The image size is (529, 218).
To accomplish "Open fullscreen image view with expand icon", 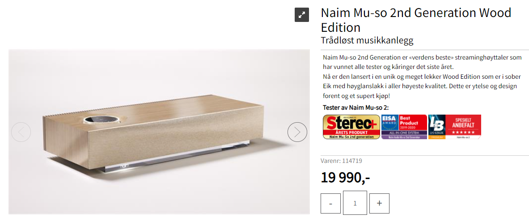I will [302, 14].
